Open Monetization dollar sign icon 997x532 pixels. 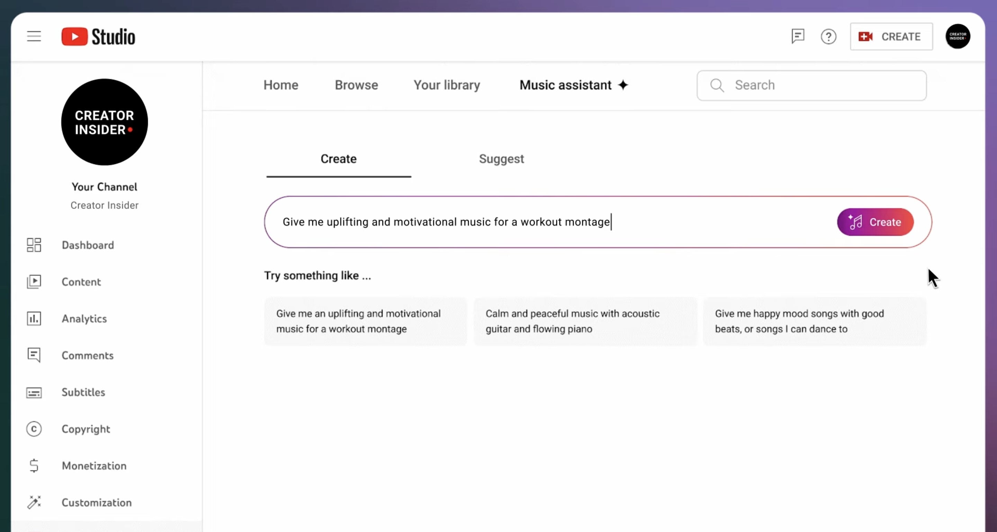(x=34, y=466)
